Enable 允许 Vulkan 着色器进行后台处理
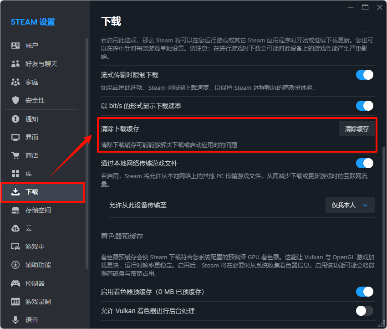Image resolution: width=387 pixels, height=329 pixels. point(364,311)
